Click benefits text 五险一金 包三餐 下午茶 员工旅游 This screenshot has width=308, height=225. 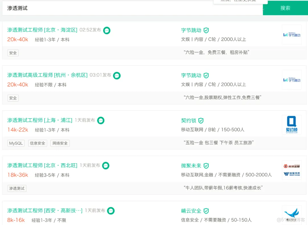219,142
